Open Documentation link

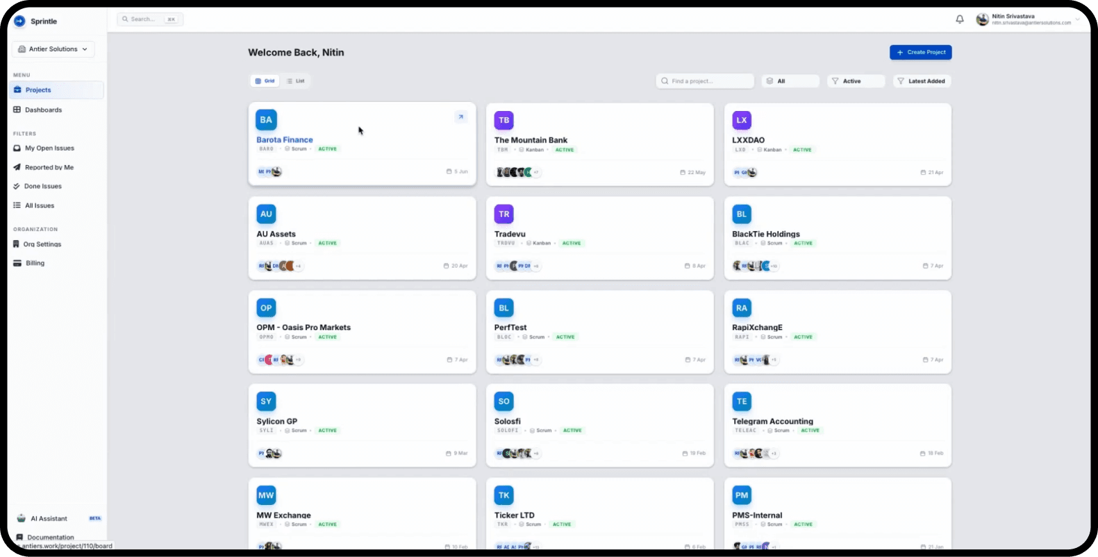[x=50, y=537]
